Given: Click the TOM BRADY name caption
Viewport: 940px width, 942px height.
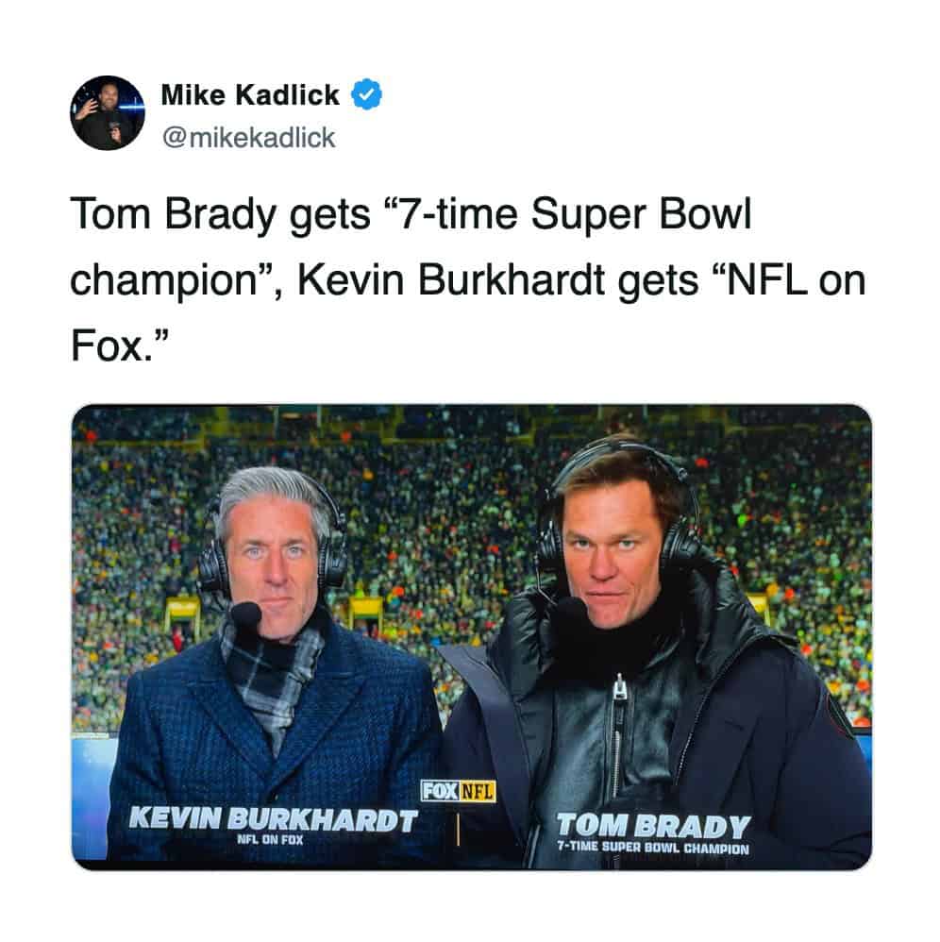Looking at the screenshot, I should pyautogui.click(x=653, y=825).
